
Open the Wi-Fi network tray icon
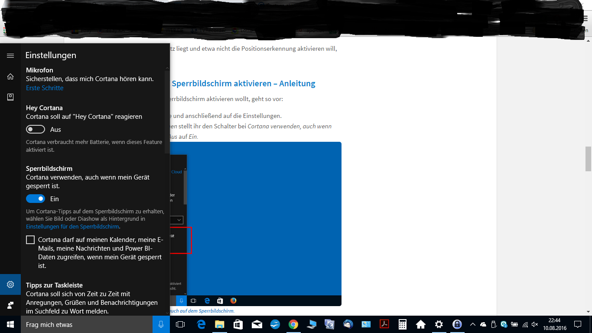525,324
